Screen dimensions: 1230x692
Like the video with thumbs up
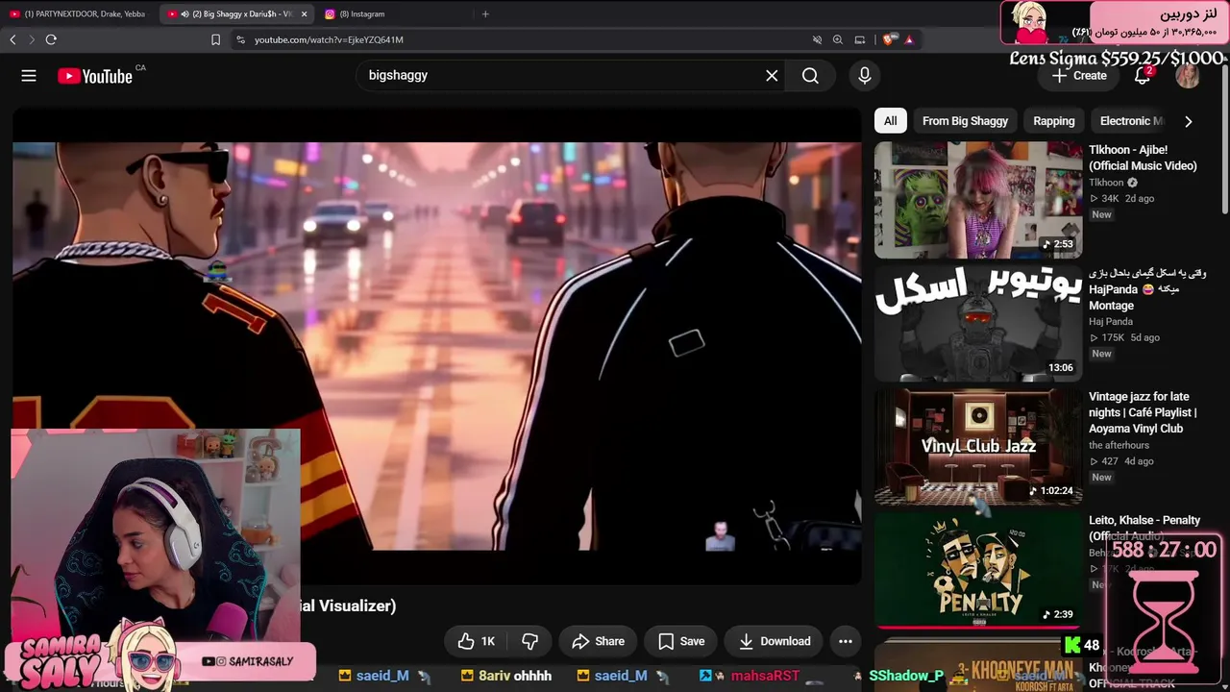478,641
